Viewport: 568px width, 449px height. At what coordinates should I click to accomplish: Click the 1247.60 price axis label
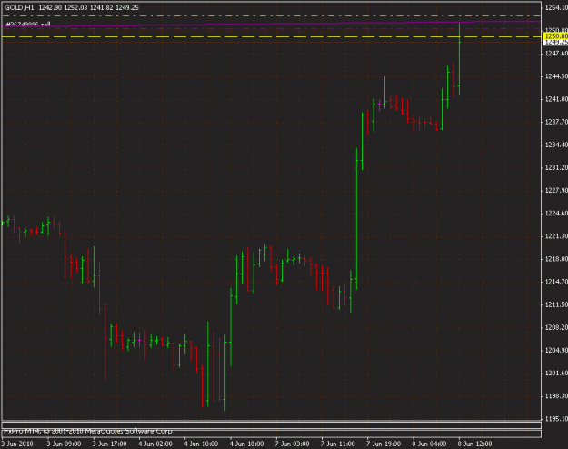556,54
